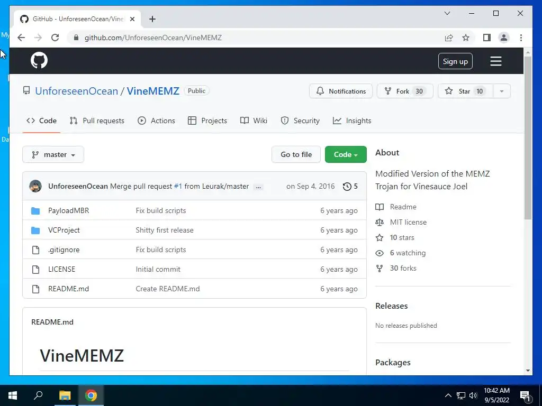Image resolution: width=542 pixels, height=406 pixels.
Task: Click Go to file button
Action: tap(296, 155)
